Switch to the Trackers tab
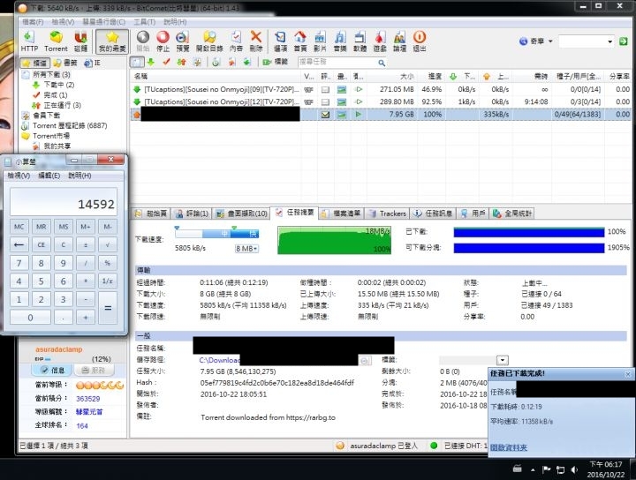Viewport: 636px width, 480px height. pos(387,214)
